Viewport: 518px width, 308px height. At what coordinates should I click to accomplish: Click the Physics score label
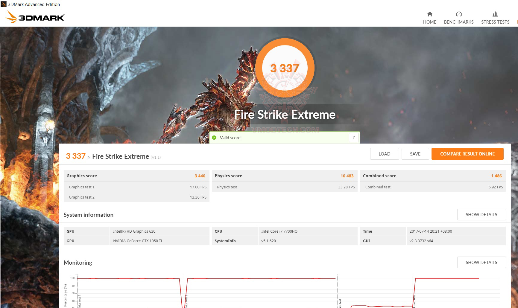point(228,176)
